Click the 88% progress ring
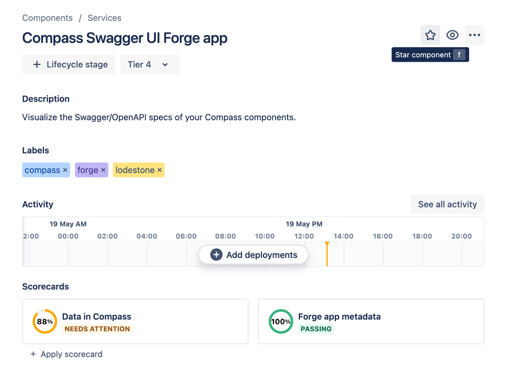This screenshot has height=376, width=506. click(45, 321)
